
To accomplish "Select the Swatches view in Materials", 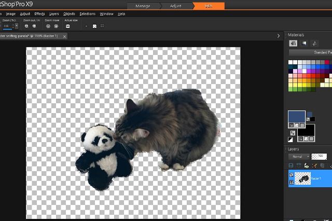I will [x=293, y=43].
